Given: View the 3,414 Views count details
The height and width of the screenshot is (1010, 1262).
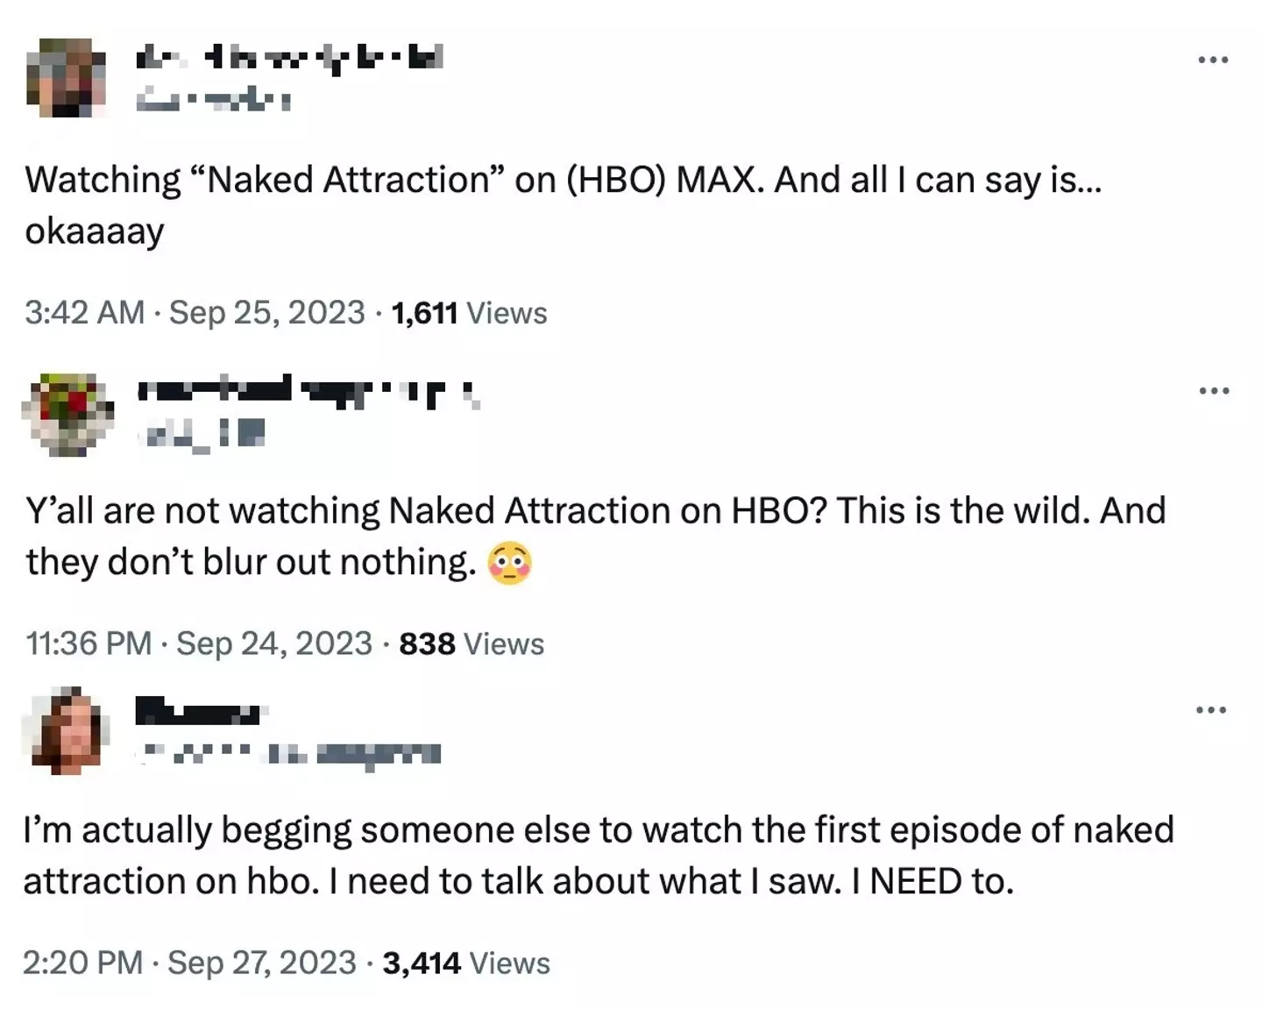Looking at the screenshot, I should pyautogui.click(x=466, y=964).
